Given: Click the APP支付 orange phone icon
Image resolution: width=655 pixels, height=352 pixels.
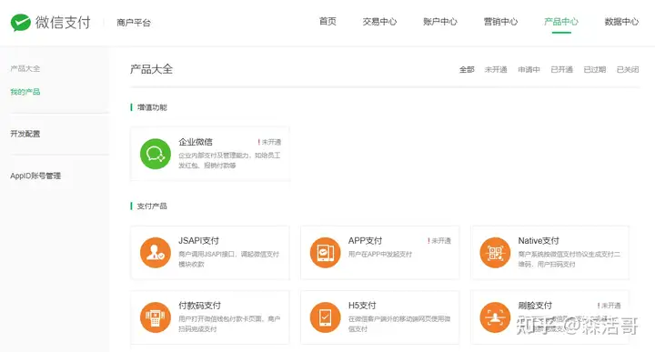Looking at the screenshot, I should (x=326, y=253).
